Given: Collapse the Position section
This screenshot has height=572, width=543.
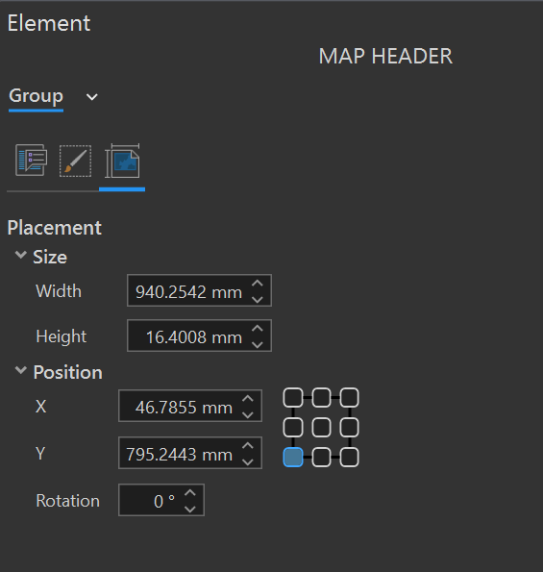Looking at the screenshot, I should (21, 370).
